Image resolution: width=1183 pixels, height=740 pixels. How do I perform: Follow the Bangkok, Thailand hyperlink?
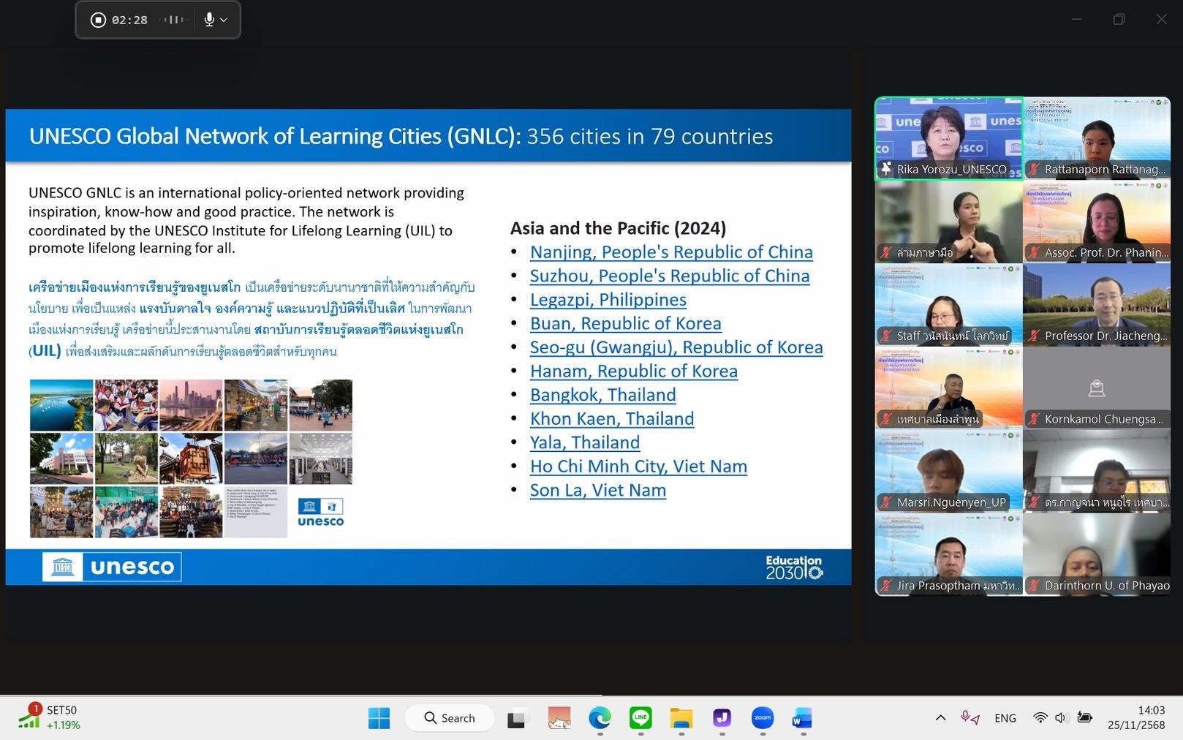[602, 395]
